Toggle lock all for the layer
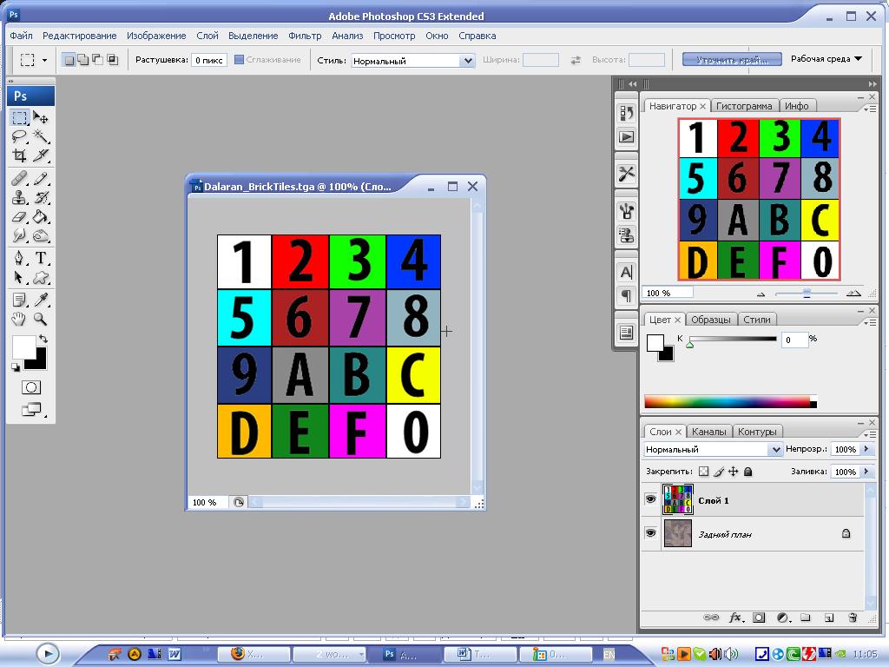The height and width of the screenshot is (667, 889). [747, 472]
